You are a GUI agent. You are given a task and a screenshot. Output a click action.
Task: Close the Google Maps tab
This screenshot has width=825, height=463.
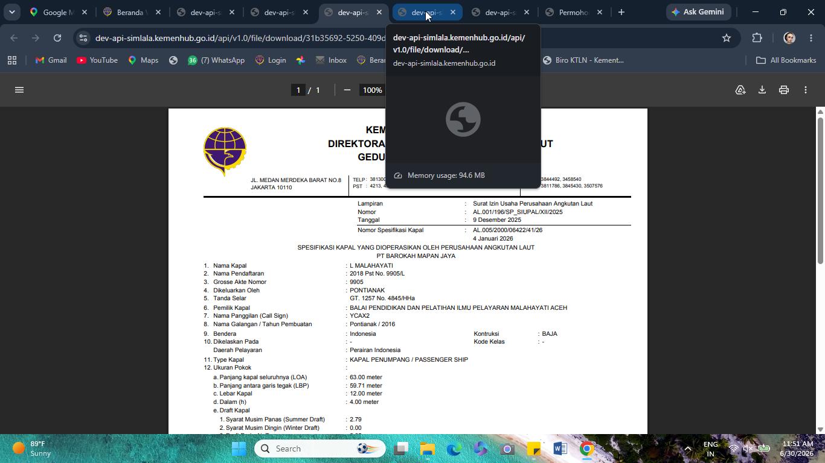[85, 12]
